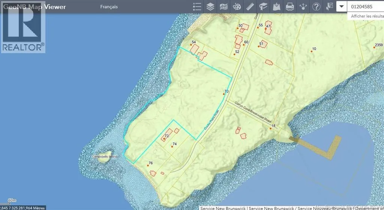Screen dimensions: 384x210
Task: Click the share map icon
Action: point(303,6)
